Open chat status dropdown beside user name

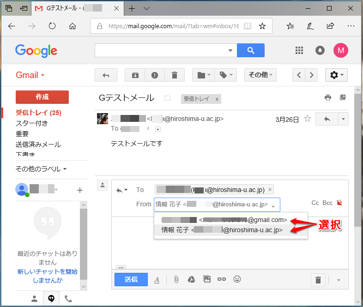coord(56,189)
